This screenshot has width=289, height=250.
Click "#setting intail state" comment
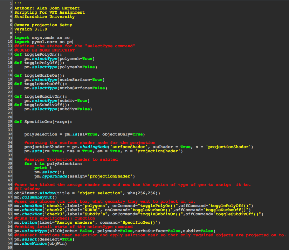click(74, 227)
